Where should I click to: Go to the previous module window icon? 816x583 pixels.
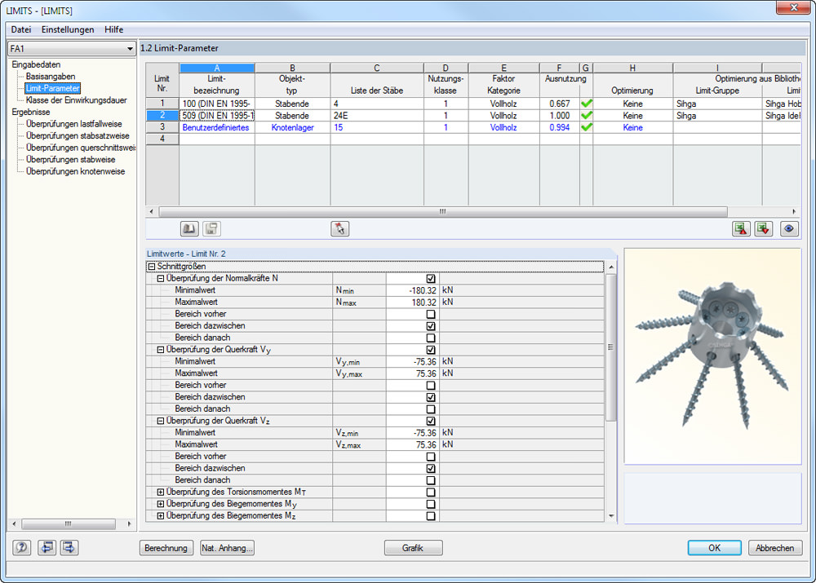(x=47, y=548)
